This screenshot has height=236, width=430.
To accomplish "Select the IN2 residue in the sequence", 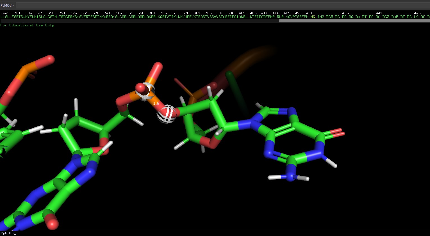I will pos(320,17).
